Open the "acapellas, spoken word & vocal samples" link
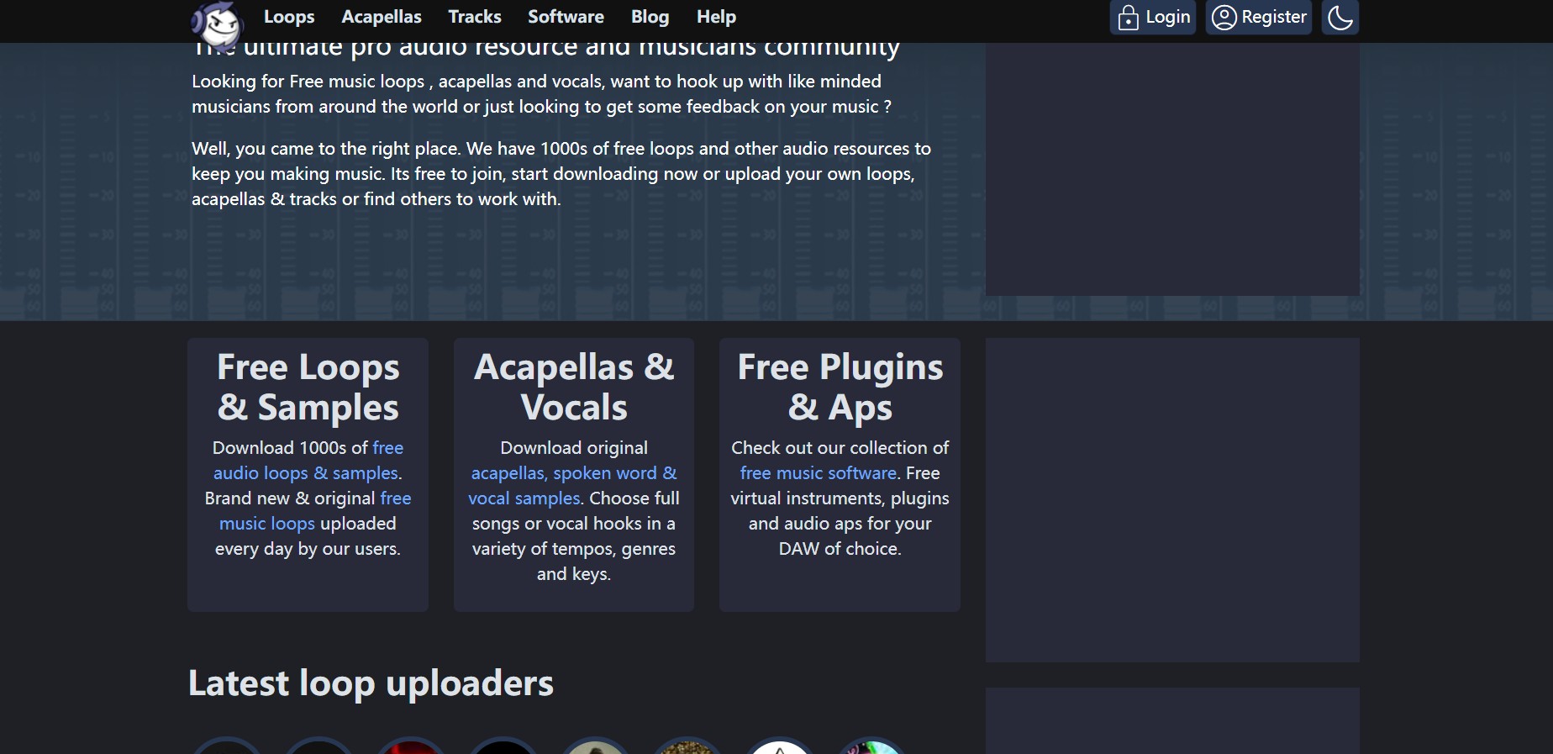The image size is (1553, 754). (x=573, y=473)
